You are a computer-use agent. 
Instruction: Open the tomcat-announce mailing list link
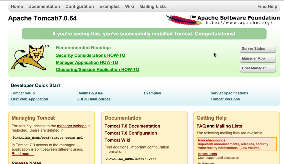pos(212,140)
